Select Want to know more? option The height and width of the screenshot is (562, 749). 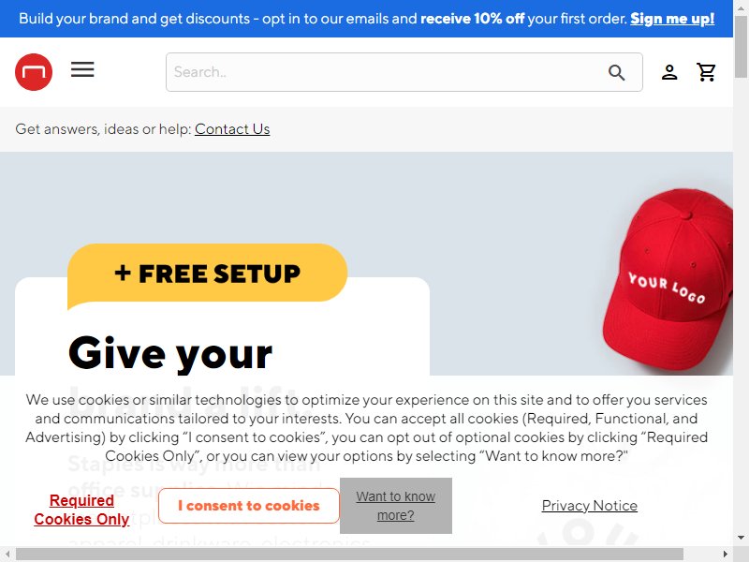click(396, 506)
